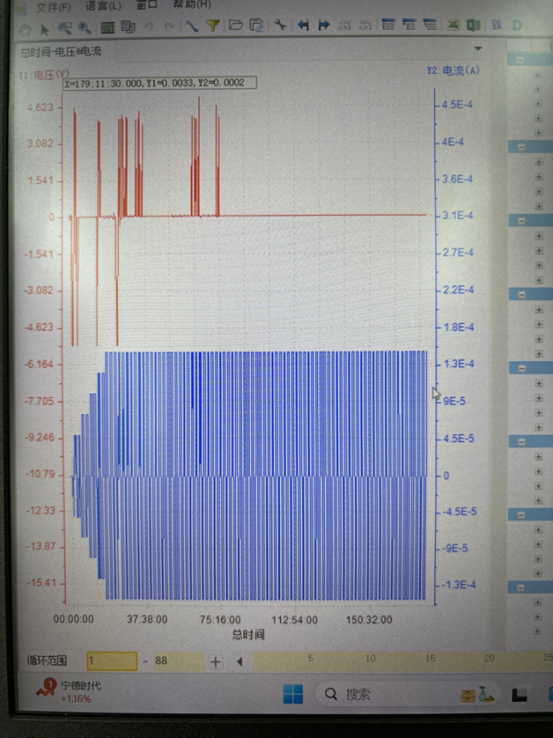Image resolution: width=553 pixels, height=738 pixels.
Task: Click the 4.5E-4 current axis value
Action: (457, 104)
